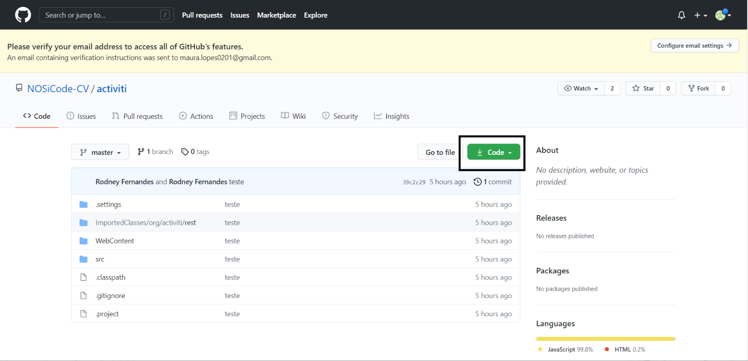The image size is (748, 361).
Task: Click the src folder icon
Action: [83, 259]
